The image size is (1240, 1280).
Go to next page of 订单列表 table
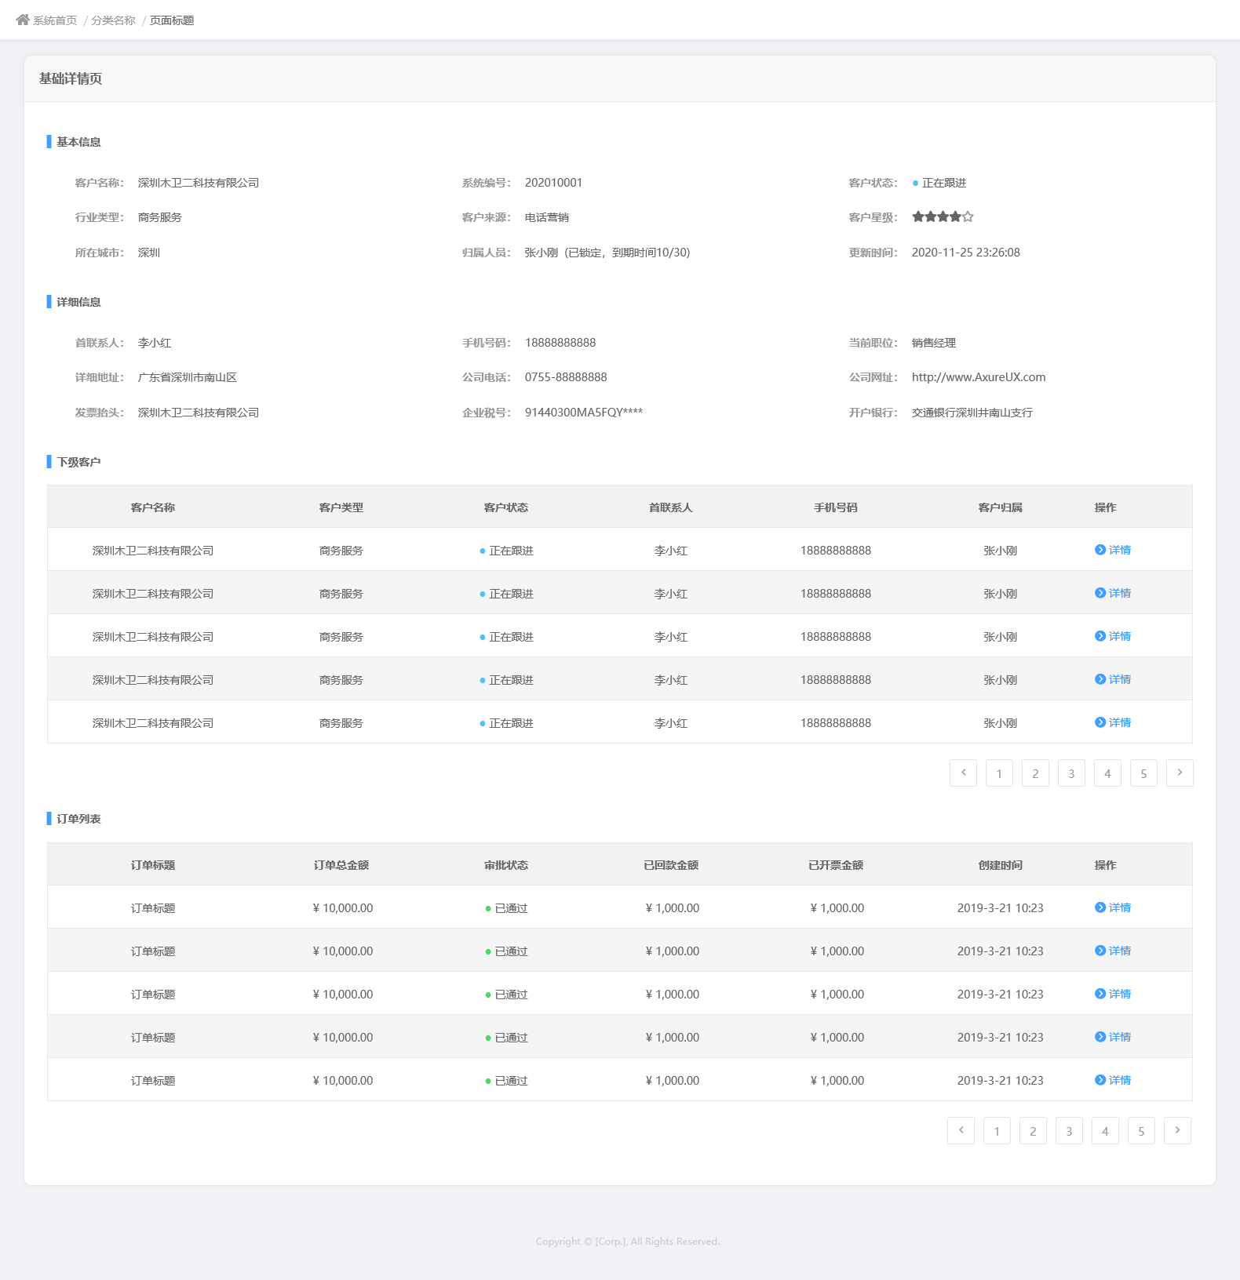coord(1177,1130)
